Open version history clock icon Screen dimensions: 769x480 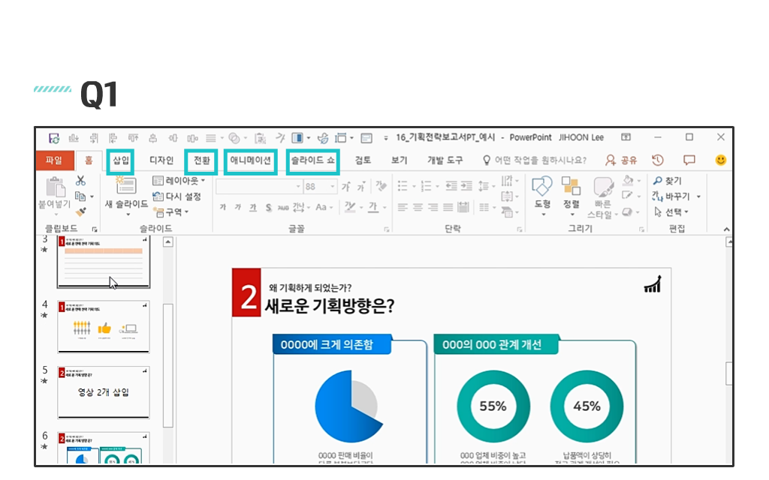tap(658, 160)
